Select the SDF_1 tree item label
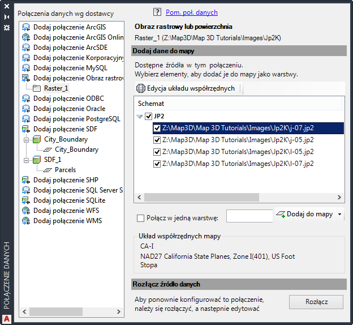The image size is (353, 325). click(x=53, y=160)
